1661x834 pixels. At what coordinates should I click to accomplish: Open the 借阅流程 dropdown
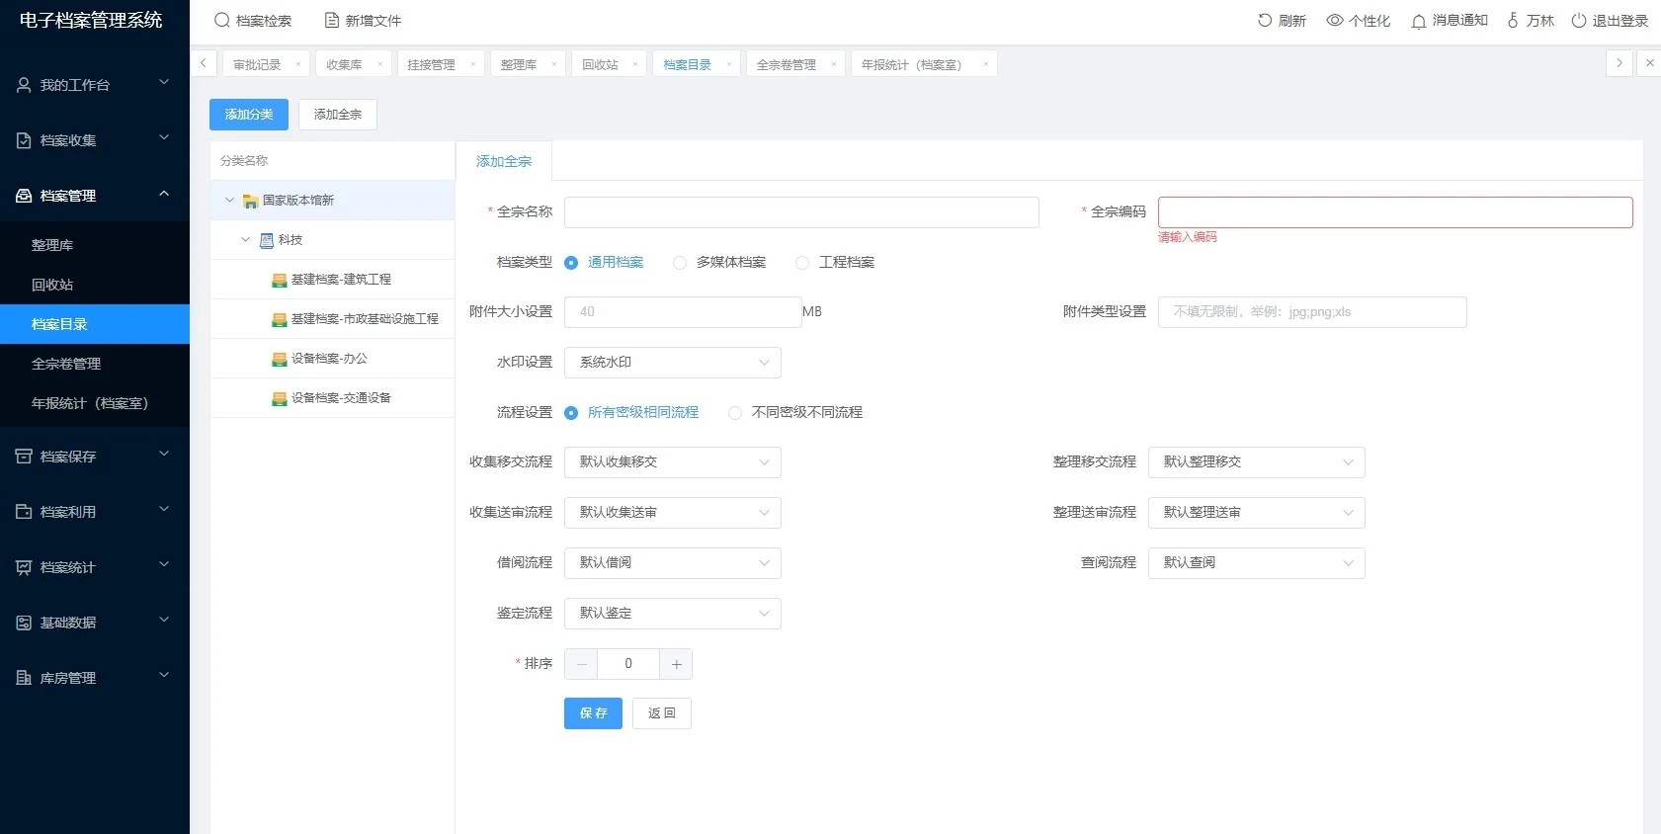point(673,563)
